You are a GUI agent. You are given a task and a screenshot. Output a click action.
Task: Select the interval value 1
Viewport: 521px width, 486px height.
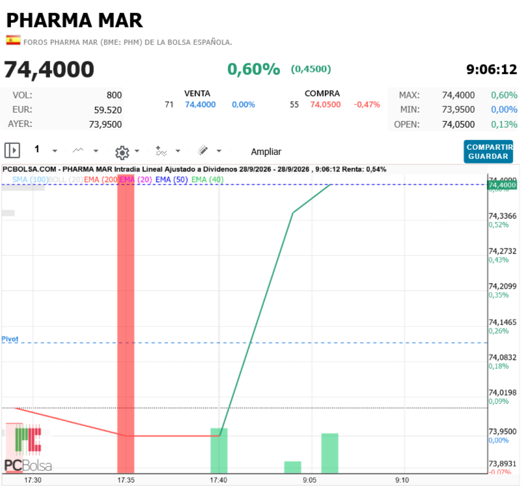click(x=37, y=149)
